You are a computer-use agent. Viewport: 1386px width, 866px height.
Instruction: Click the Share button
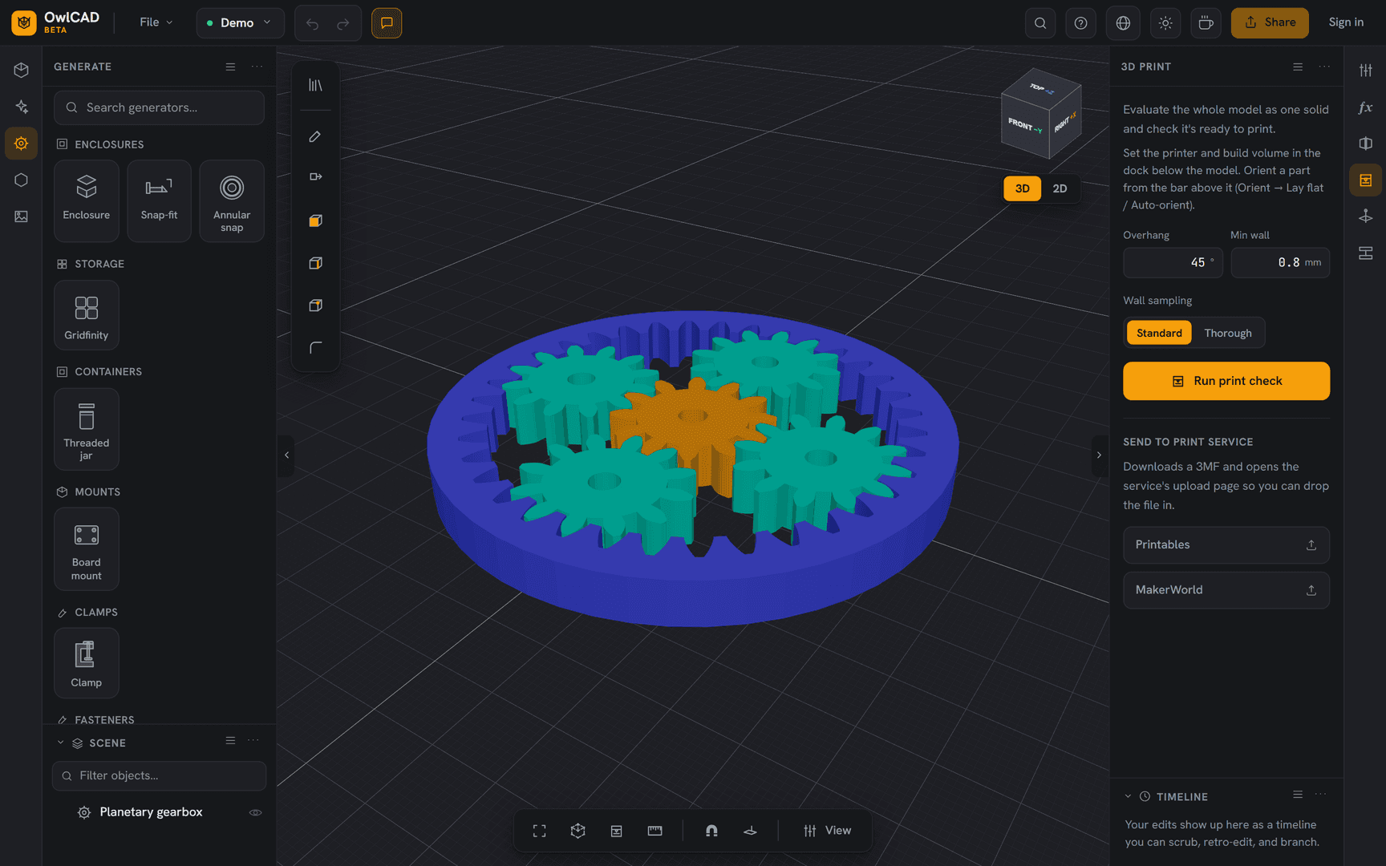[1269, 22]
